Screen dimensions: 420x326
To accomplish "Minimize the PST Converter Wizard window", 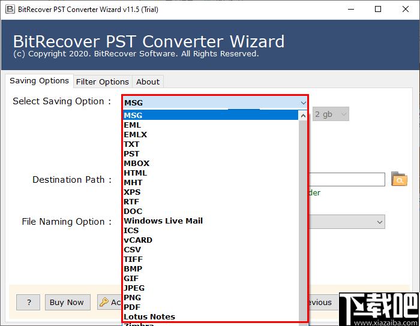I will (x=351, y=10).
